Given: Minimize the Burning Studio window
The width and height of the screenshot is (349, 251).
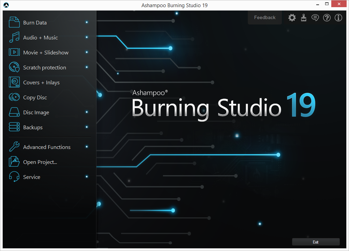Looking at the screenshot, I should pyautogui.click(x=318, y=4).
